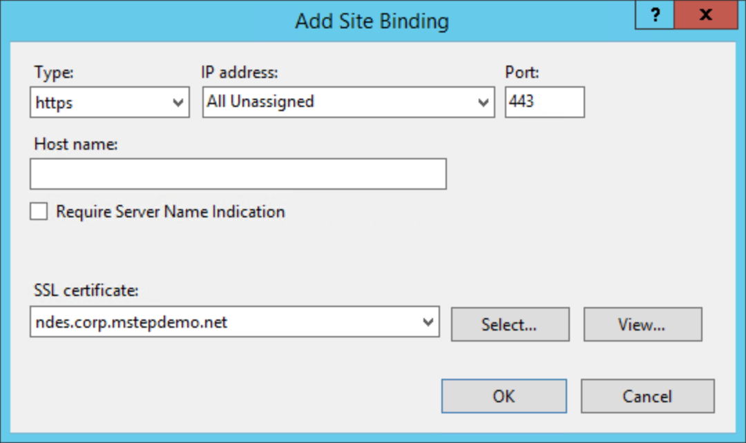Screen dimensions: 746x443
Task: Click the "SSL certificate:" label
Action: (86, 291)
